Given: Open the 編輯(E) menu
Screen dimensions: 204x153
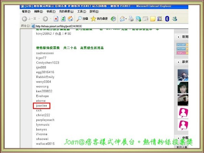Looking at the screenshot, I should coord(38,11).
